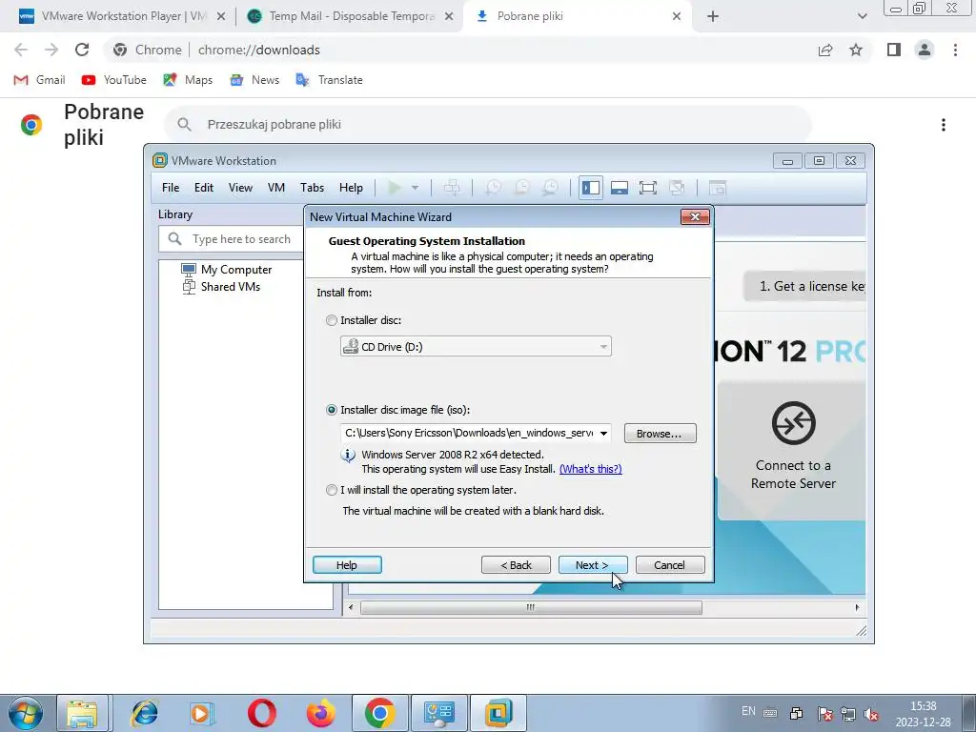Open the Maps bookmark
Viewport: 976px width, 732px height.
click(x=188, y=80)
